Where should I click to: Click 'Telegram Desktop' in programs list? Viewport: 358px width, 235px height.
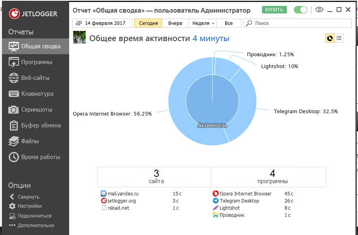coord(239,201)
